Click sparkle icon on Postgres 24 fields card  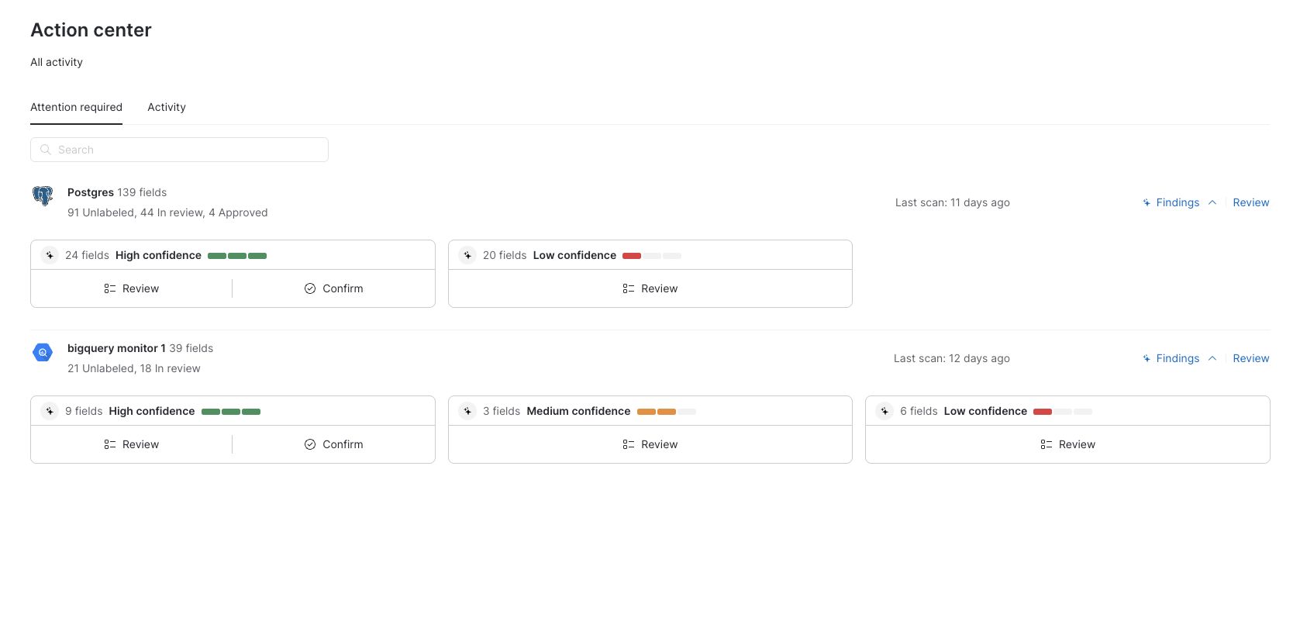[x=50, y=255]
